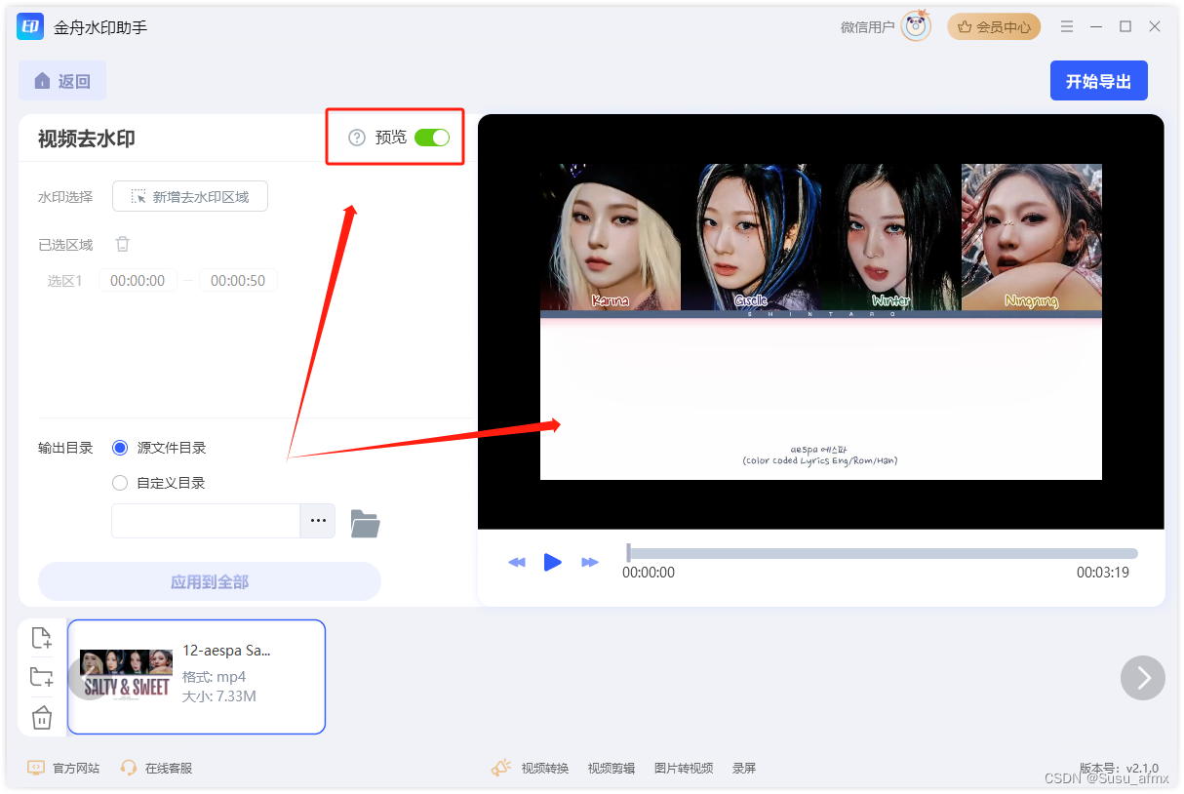1184x794 pixels.
Task: Add a folder with add-folder icon
Action: click(x=41, y=677)
